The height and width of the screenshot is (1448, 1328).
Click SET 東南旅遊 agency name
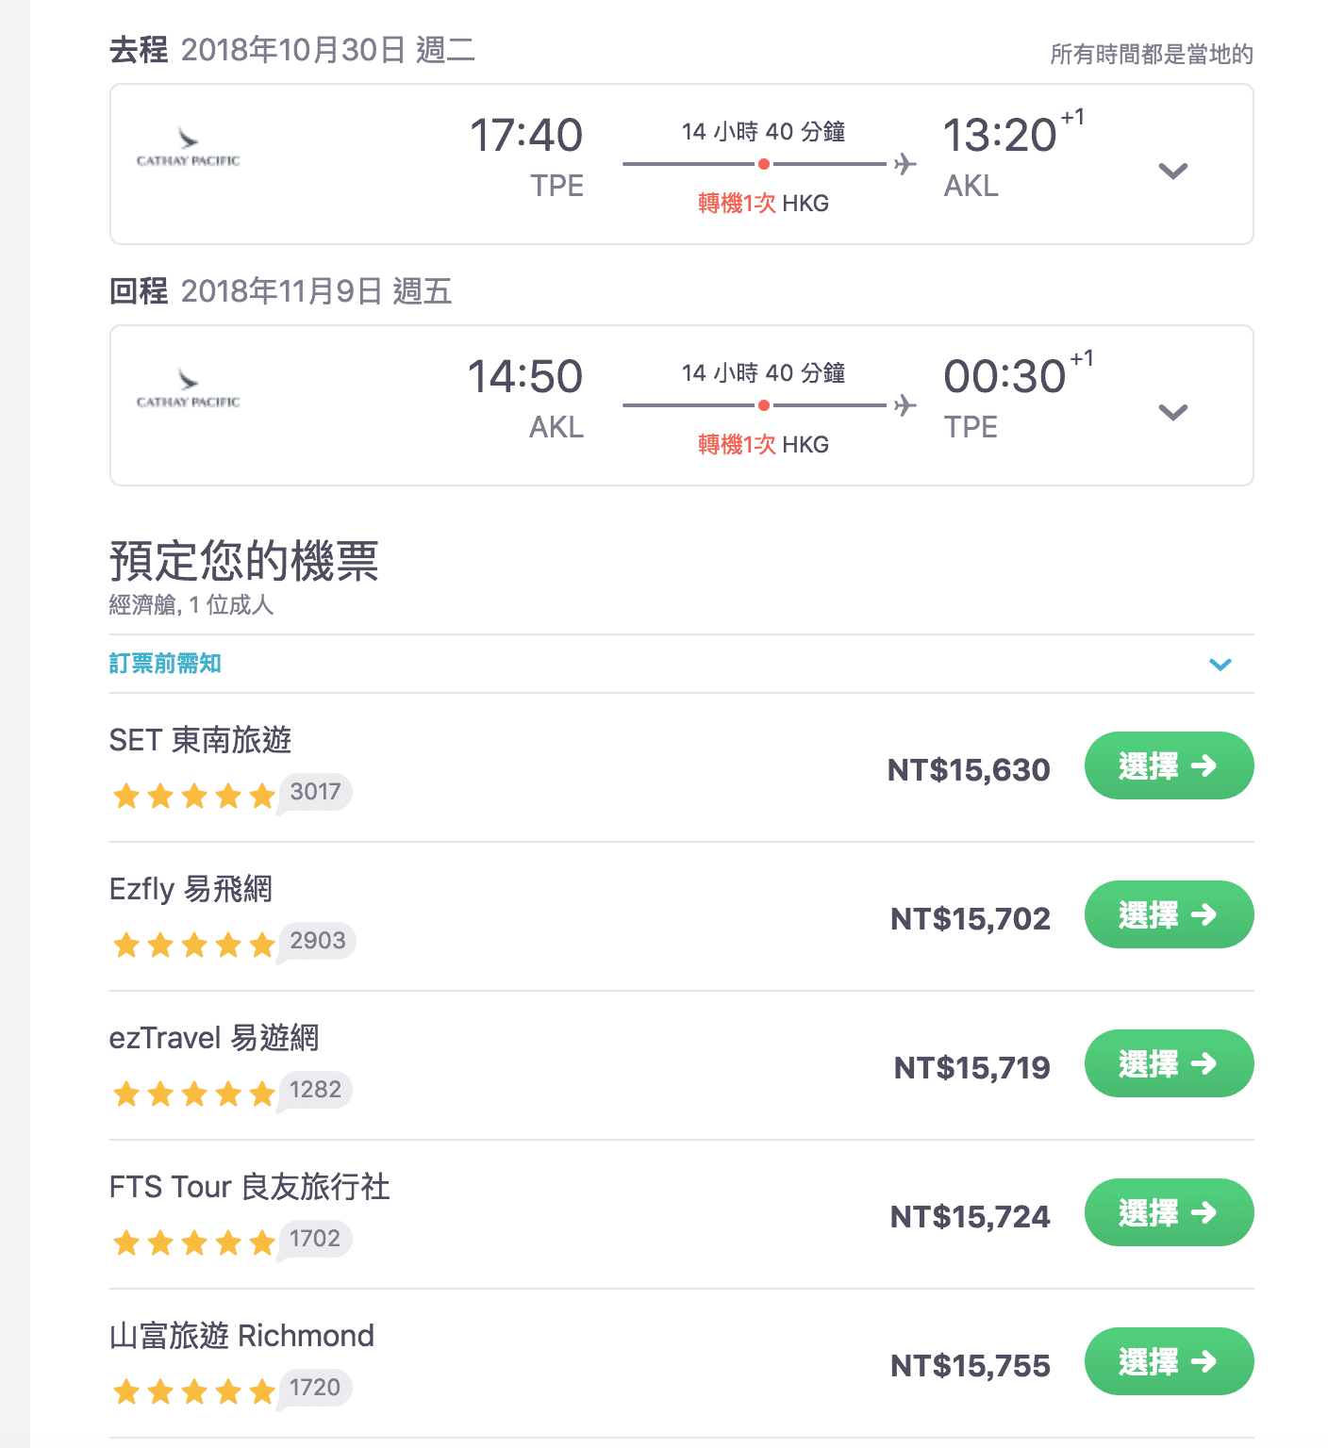[x=201, y=740]
